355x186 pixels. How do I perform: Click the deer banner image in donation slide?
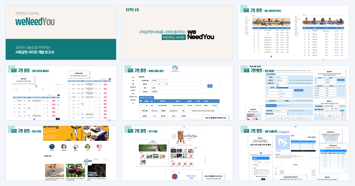152,148
